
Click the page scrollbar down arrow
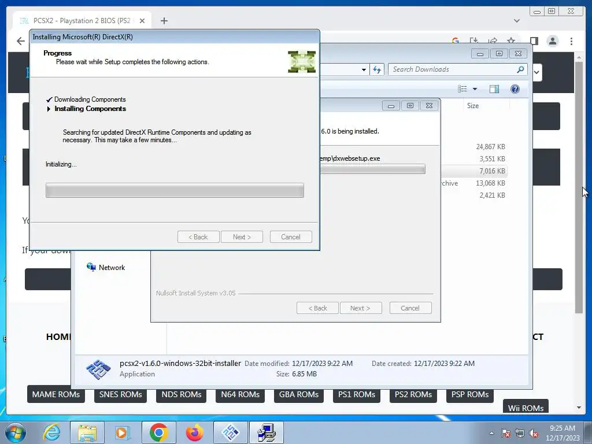pos(579,408)
